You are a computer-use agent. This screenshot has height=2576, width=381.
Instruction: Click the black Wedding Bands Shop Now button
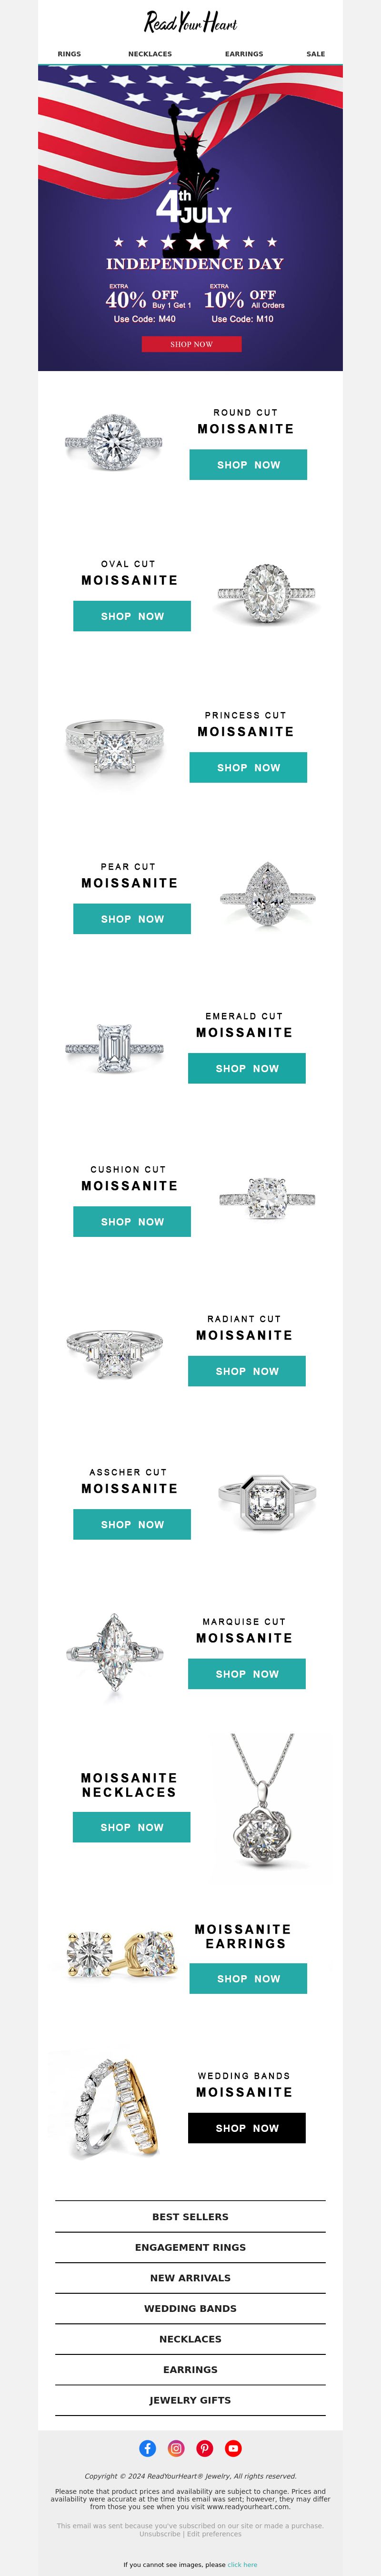(246, 2128)
